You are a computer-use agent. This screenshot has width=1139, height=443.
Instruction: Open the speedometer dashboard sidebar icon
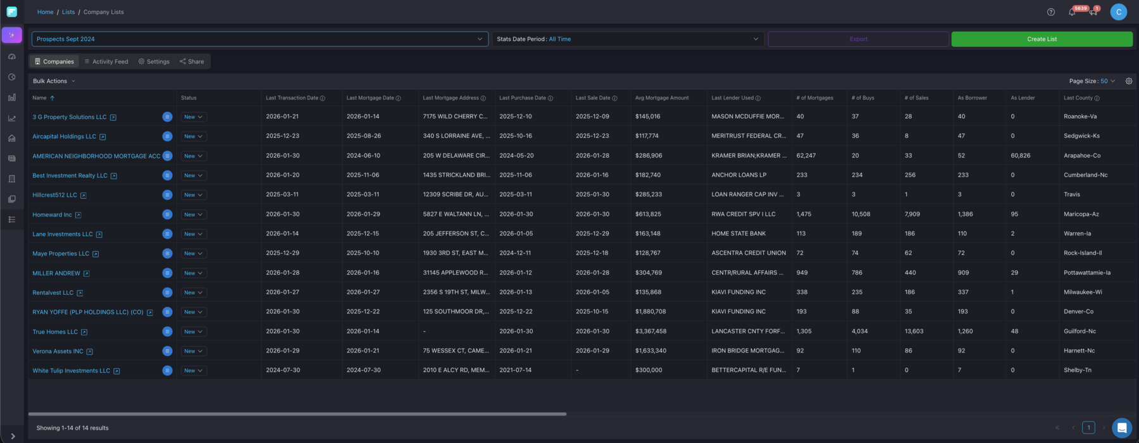[x=11, y=57]
